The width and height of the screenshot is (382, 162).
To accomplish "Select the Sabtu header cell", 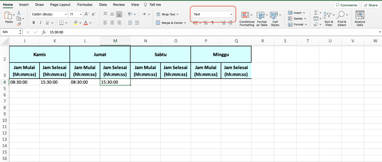I will tap(161, 54).
